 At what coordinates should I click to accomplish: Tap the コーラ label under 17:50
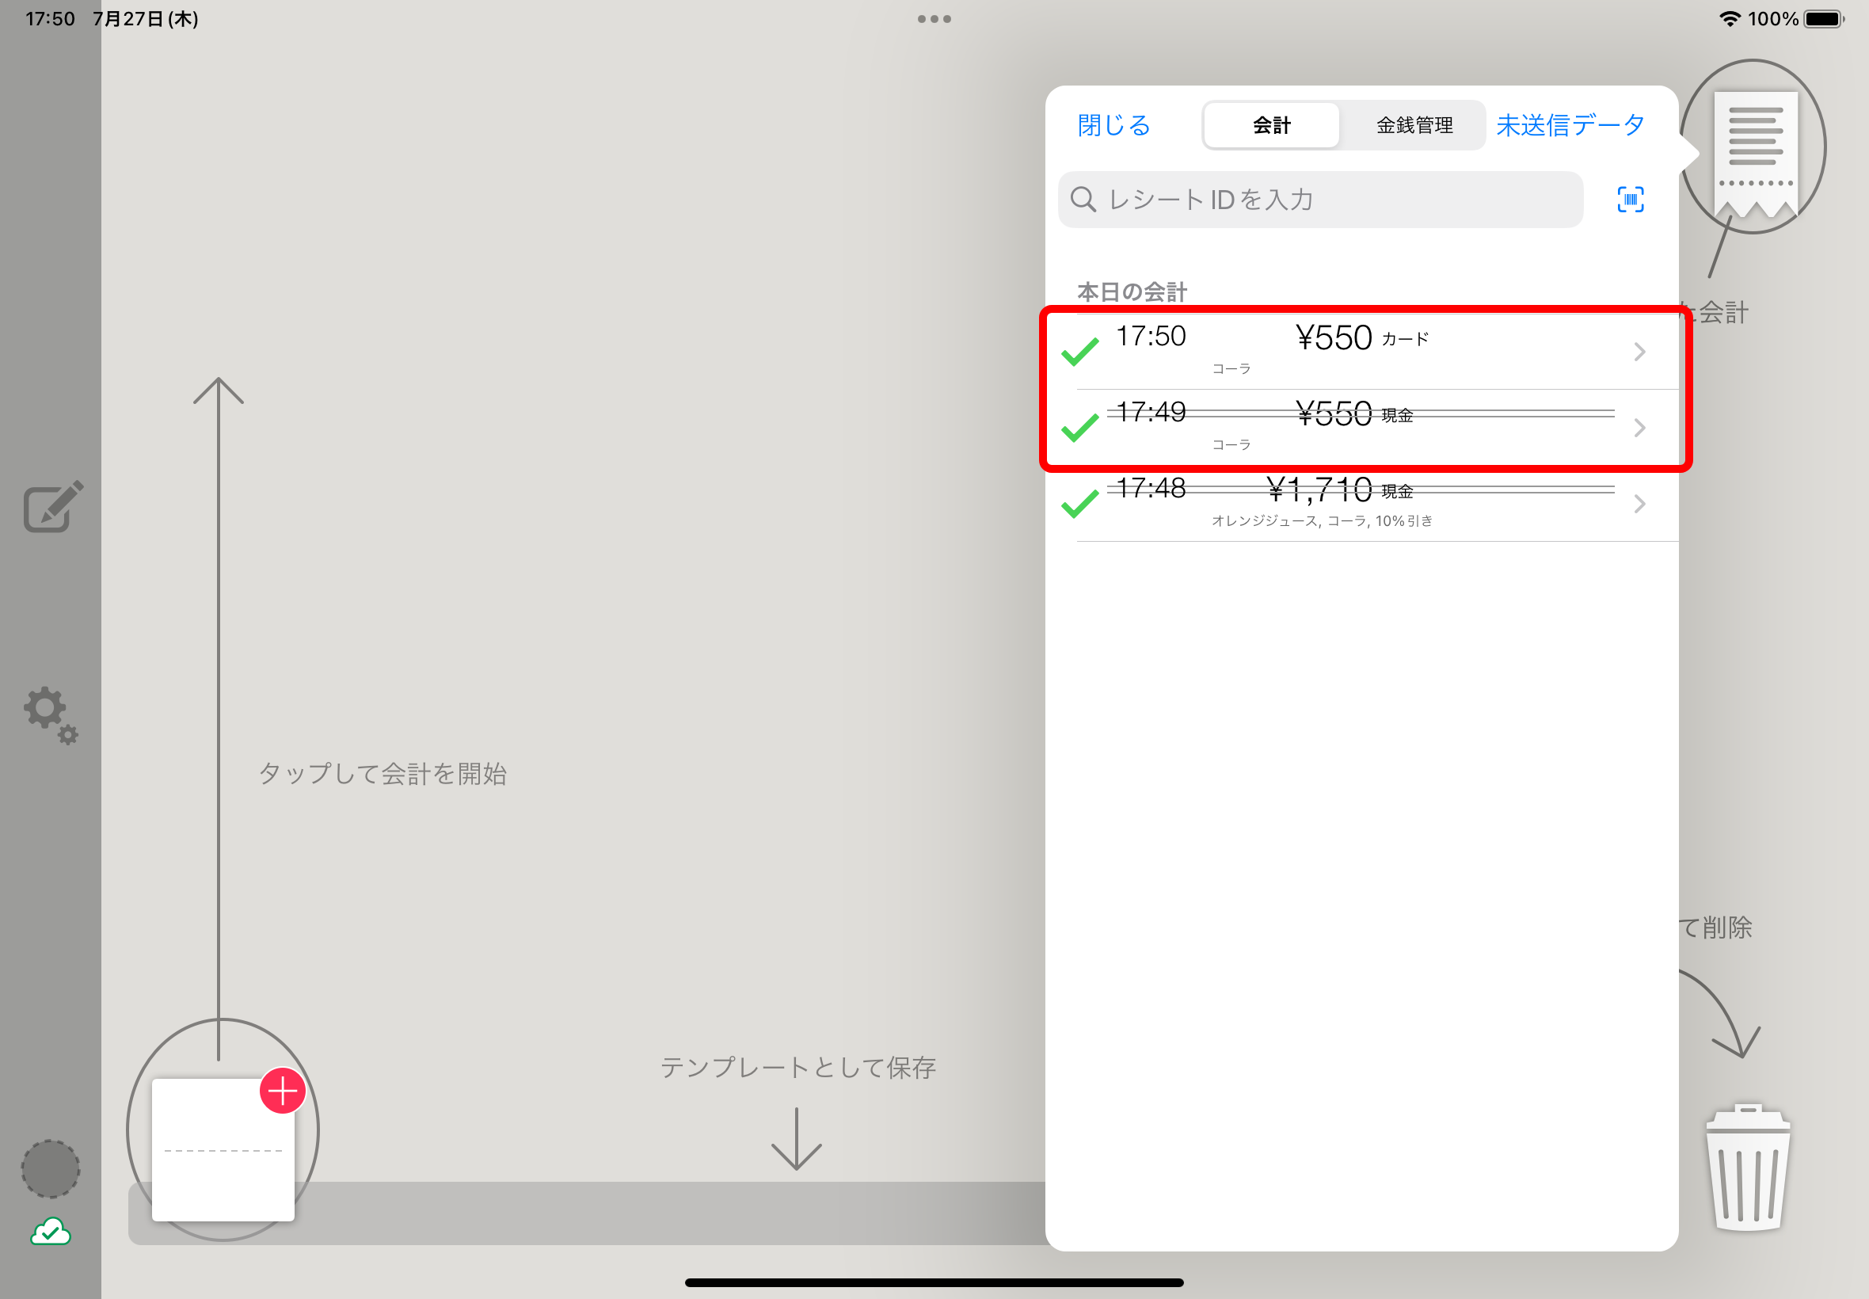point(1231,368)
